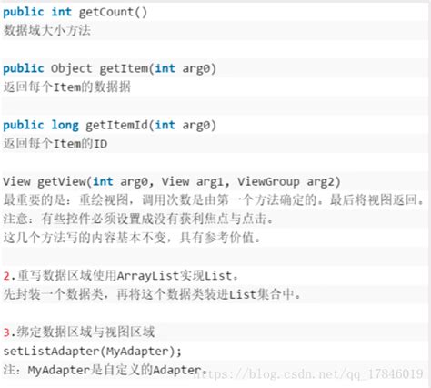Click step 2 heading mentioning ArrayList
The image size is (431, 388).
[x=121, y=276]
